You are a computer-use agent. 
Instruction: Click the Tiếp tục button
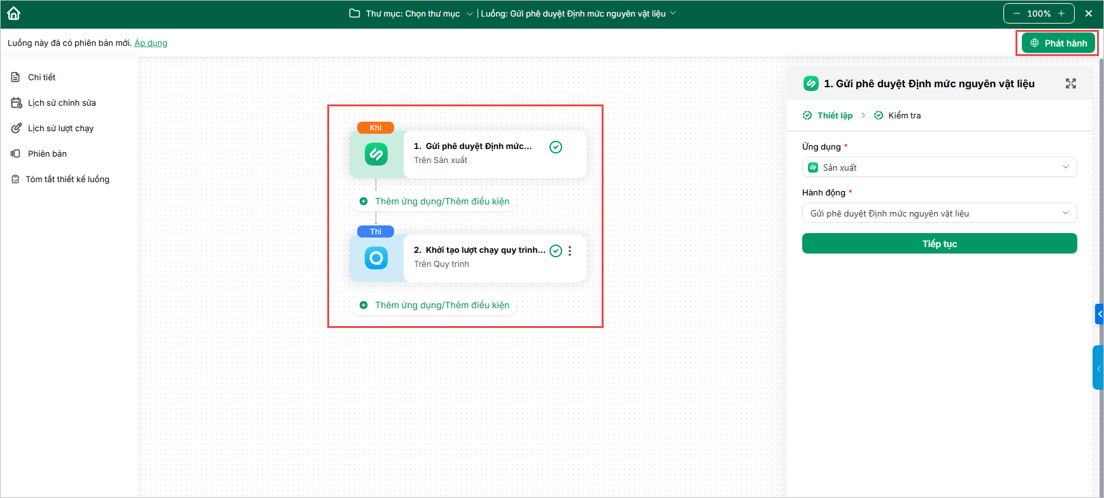click(940, 243)
